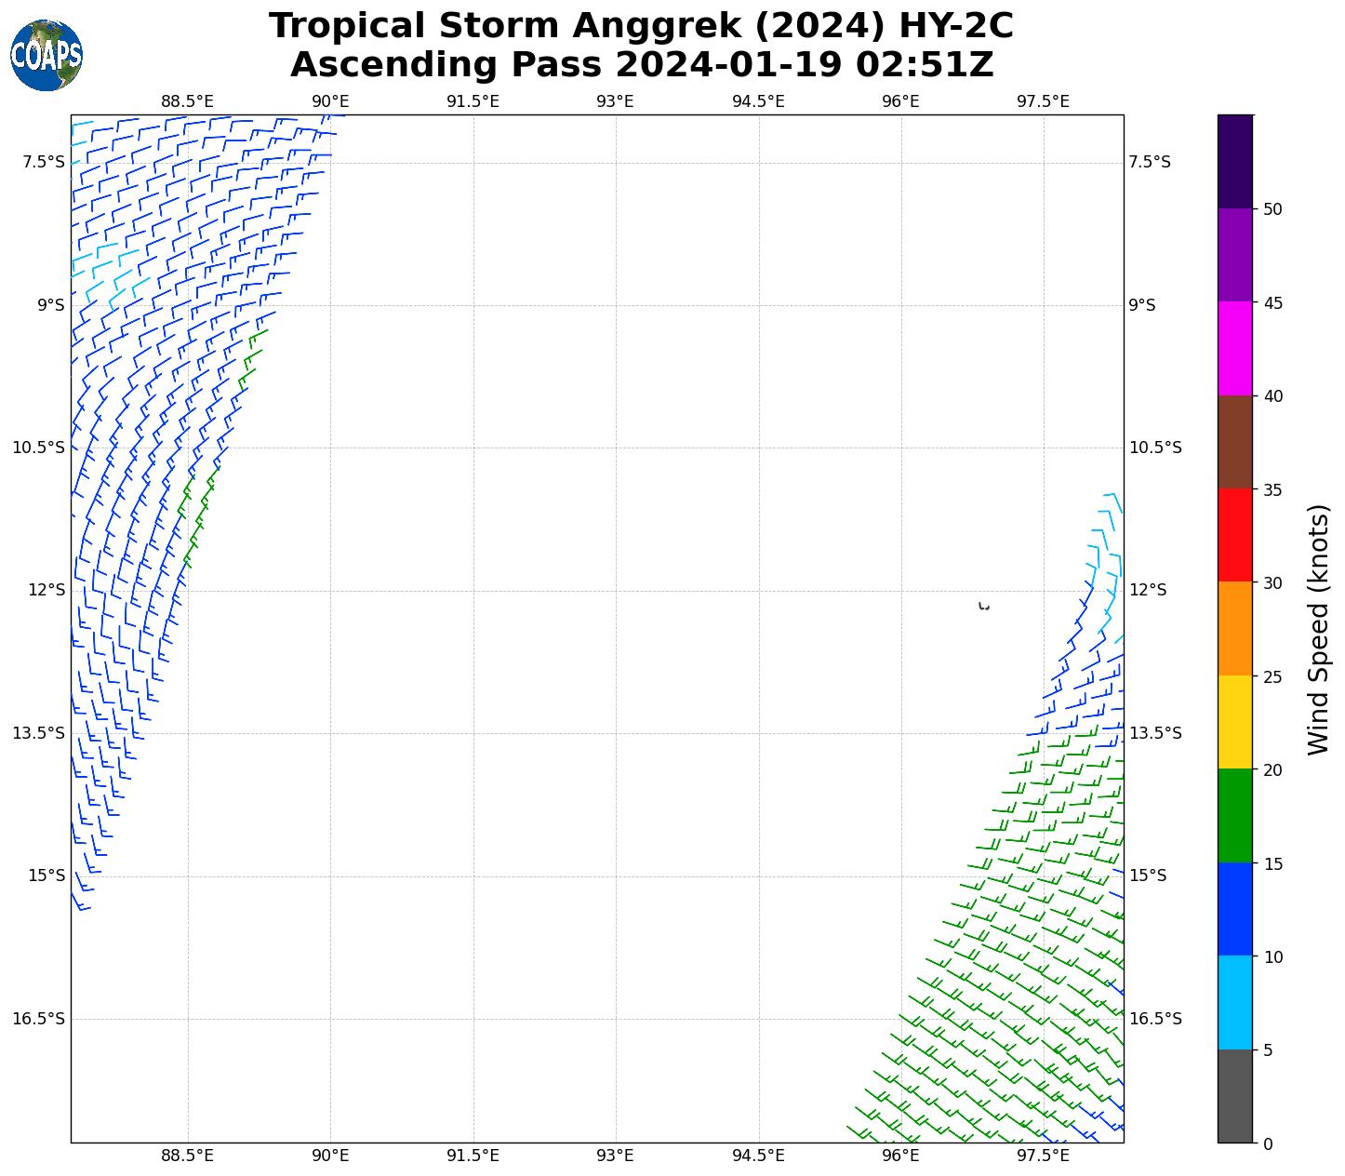
Task: Click the 90°E label on top axis
Action: (330, 101)
